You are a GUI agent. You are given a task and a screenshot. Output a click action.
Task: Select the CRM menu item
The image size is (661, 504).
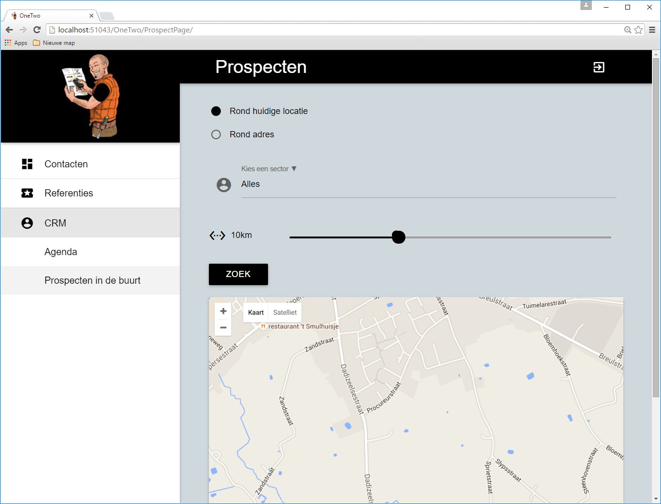[91, 223]
